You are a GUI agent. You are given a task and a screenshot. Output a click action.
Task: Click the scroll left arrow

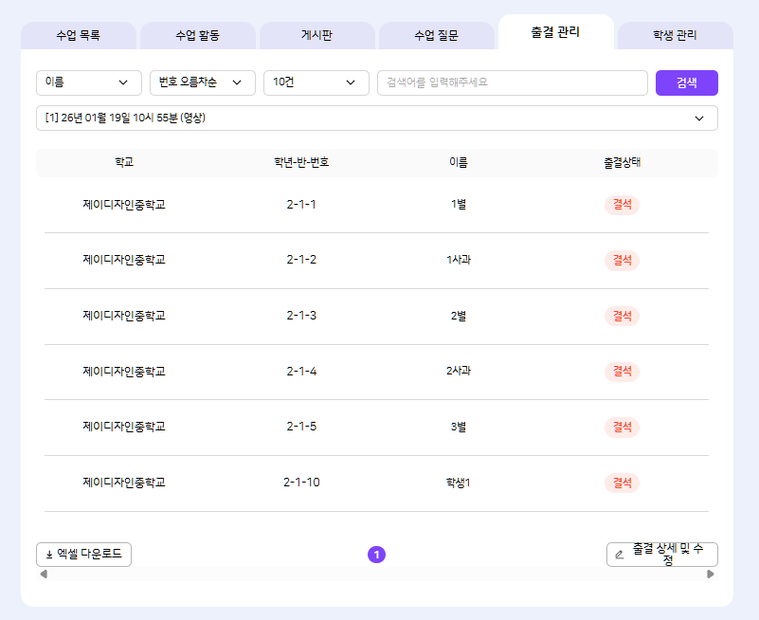click(44, 574)
